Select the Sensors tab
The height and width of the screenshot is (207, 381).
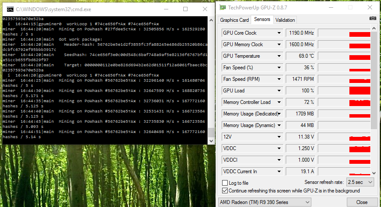[x=262, y=19]
